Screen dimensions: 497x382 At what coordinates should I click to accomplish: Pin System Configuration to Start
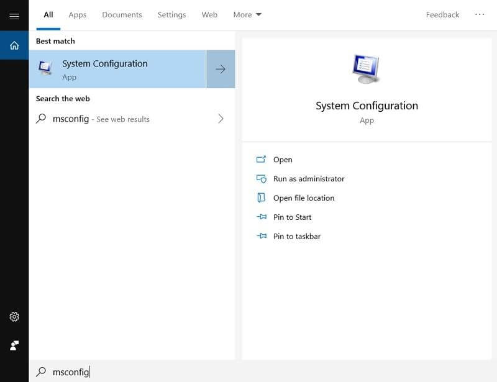(x=292, y=217)
